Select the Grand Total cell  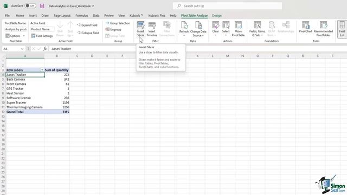[x=25, y=112]
